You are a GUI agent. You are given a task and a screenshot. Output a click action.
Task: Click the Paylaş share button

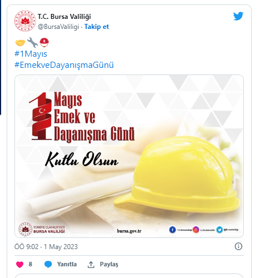pos(109,265)
